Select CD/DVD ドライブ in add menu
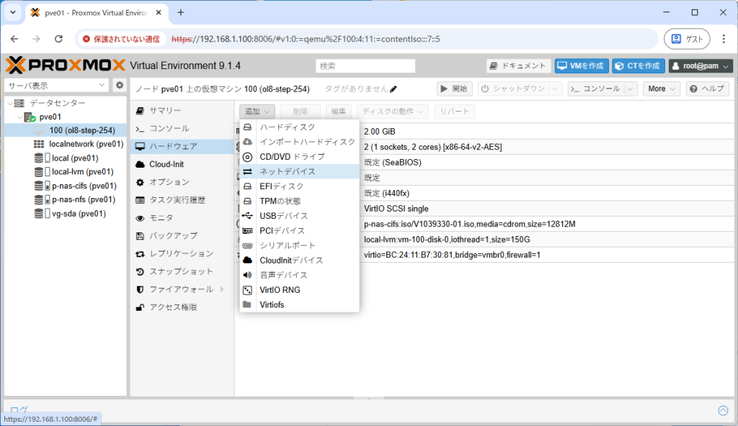 point(292,156)
